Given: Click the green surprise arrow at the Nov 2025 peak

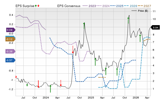Looking at the screenshot, I should pos(128,20).
